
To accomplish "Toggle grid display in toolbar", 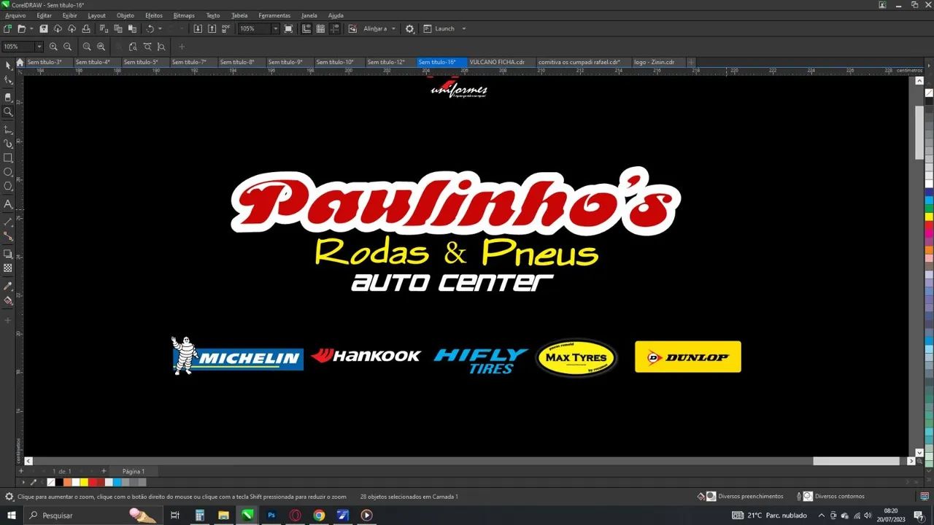I will pyautogui.click(x=320, y=28).
